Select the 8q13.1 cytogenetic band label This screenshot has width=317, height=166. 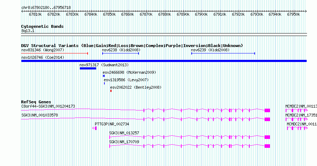(28, 31)
